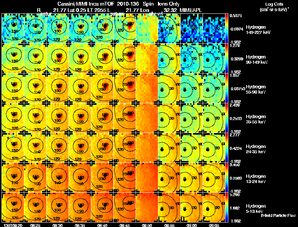
Task: Click the 'Ions Only' text in title
Action: [169, 4]
